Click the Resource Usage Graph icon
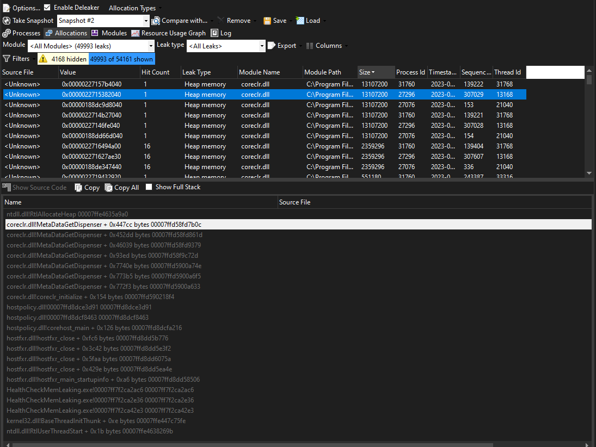The width and height of the screenshot is (596, 447). click(x=136, y=33)
